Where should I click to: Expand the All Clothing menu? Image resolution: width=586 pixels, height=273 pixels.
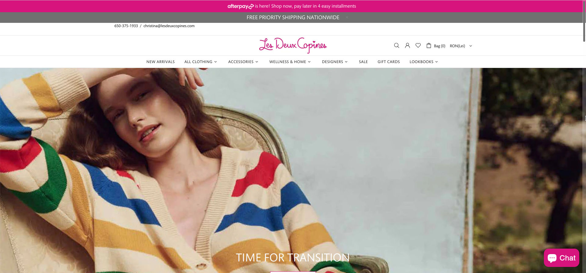[201, 62]
